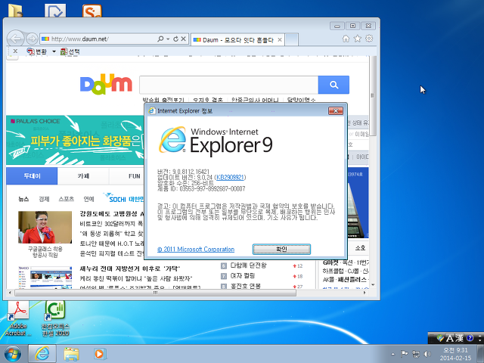This screenshot has height=363, width=484.
Task: Click the scroll down arrow of the page
Action: tap(373, 285)
